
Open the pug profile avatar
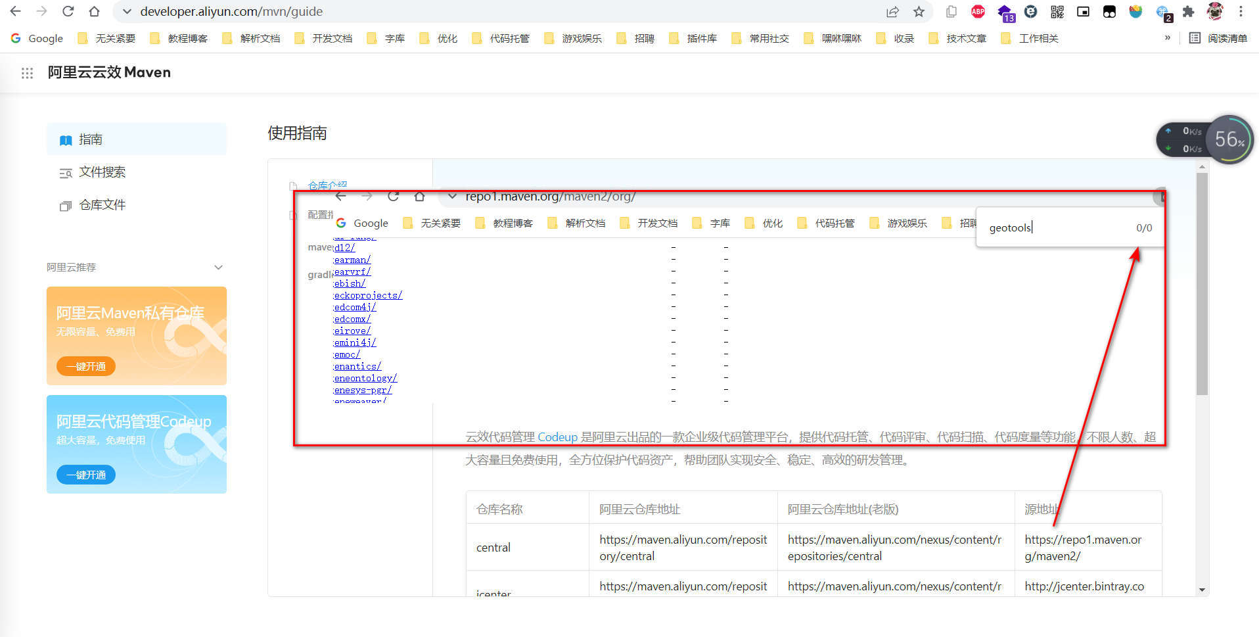point(1214,11)
